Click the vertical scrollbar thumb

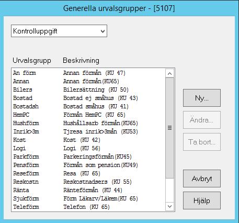click(x=169, y=128)
